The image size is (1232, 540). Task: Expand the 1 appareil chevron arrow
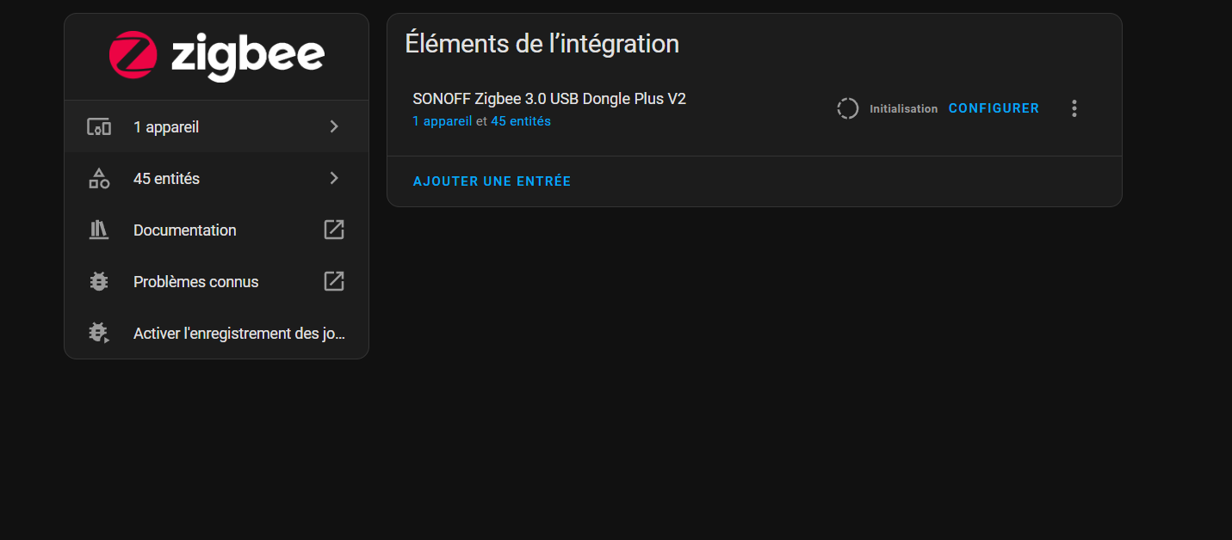pyautogui.click(x=334, y=126)
